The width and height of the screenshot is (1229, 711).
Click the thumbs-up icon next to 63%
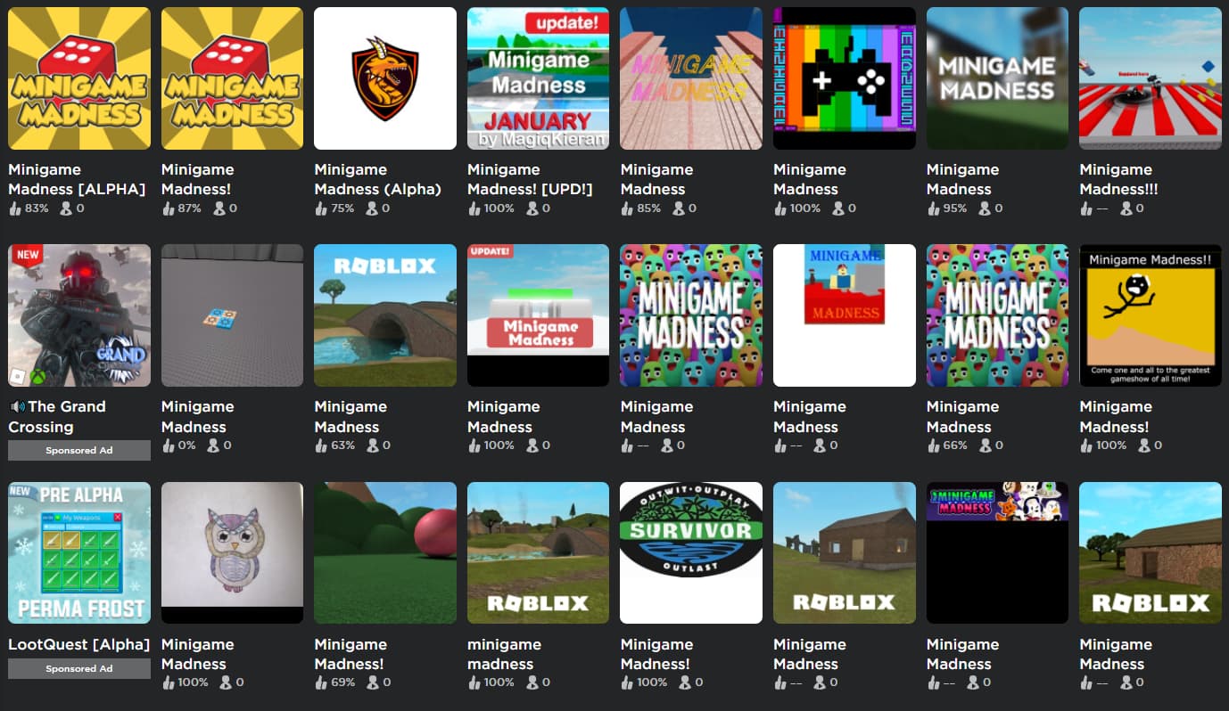pos(321,445)
